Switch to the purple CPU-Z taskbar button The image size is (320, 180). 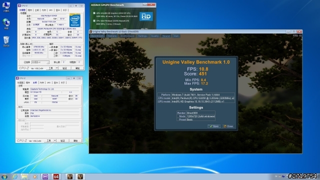pyautogui.click(x=45, y=176)
